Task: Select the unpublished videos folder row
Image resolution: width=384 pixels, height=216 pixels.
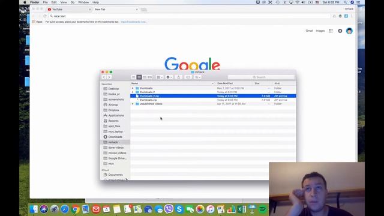Action: [213, 104]
